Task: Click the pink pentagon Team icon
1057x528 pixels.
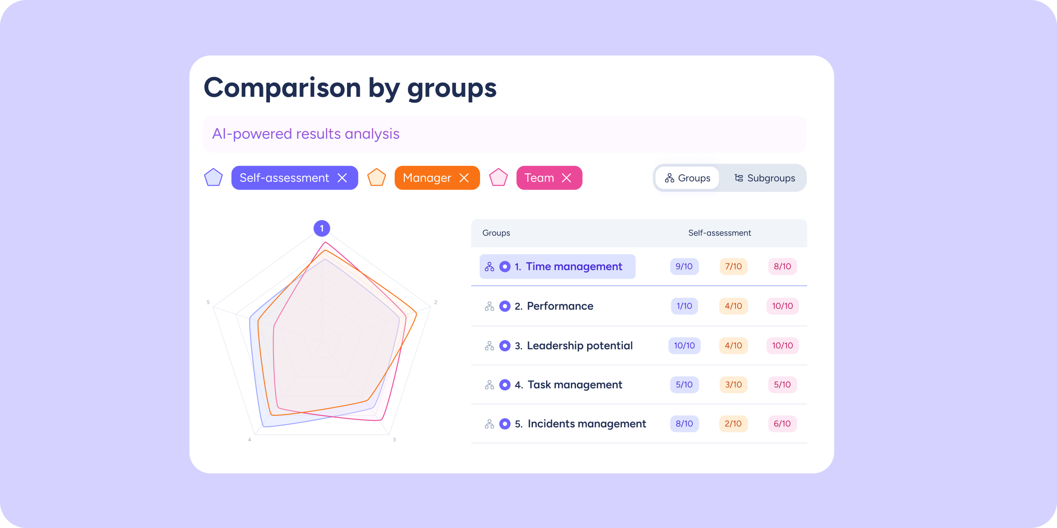Action: pyautogui.click(x=499, y=178)
